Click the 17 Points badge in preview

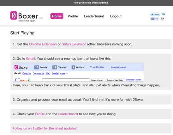pos(41,67)
